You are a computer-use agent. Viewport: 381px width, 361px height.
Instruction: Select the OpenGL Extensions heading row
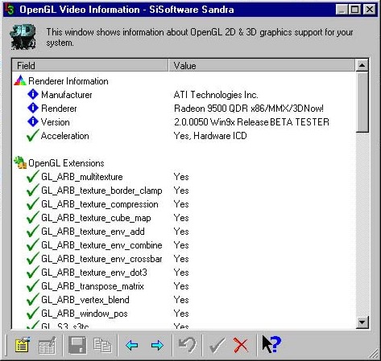66,163
